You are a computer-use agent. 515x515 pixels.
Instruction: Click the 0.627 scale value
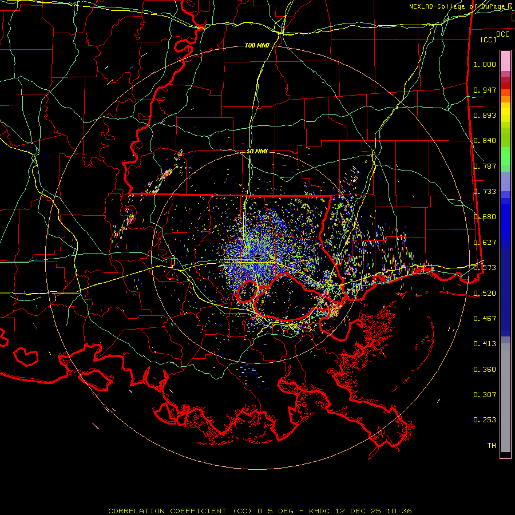[x=485, y=243]
